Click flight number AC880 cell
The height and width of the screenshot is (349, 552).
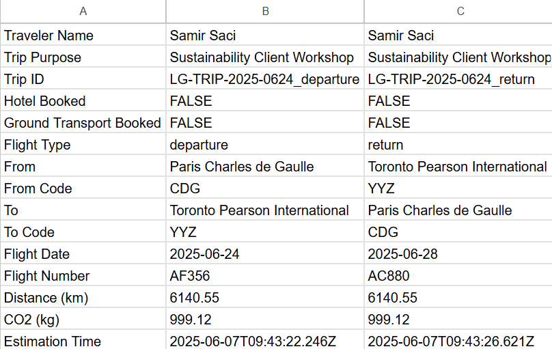point(458,275)
